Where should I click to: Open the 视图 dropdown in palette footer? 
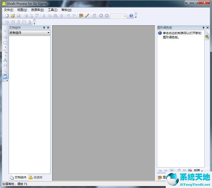coord(199,170)
